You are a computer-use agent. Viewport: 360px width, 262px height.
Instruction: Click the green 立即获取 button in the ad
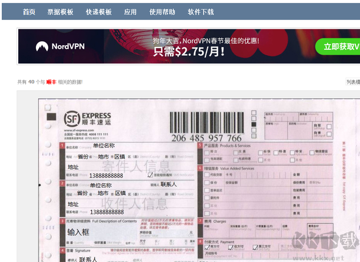point(338,46)
